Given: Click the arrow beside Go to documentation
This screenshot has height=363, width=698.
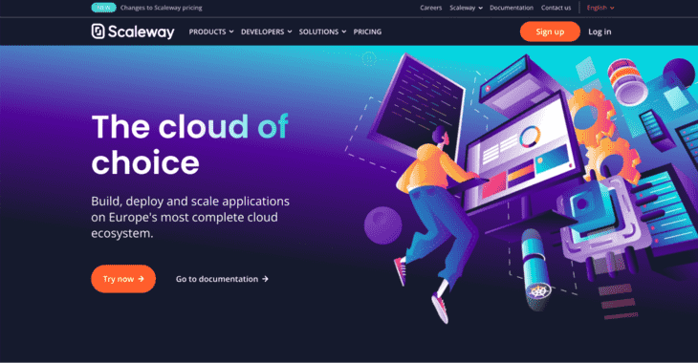Looking at the screenshot, I should click(265, 279).
